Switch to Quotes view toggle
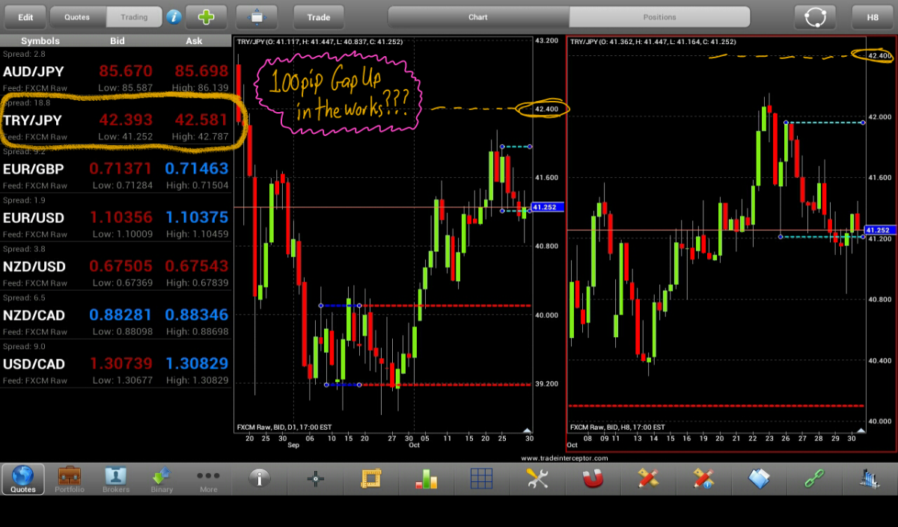898x527 pixels. (78, 16)
